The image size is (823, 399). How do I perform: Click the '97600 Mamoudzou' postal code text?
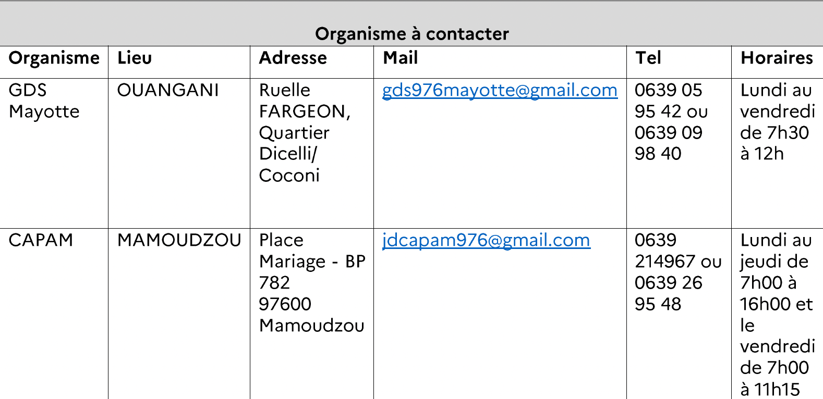click(x=312, y=315)
